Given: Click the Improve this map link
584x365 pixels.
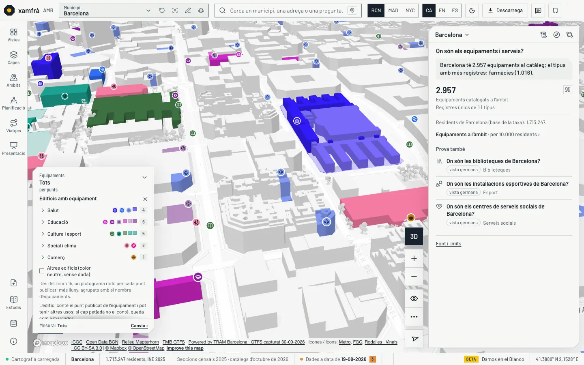Looking at the screenshot, I should click(x=185, y=348).
